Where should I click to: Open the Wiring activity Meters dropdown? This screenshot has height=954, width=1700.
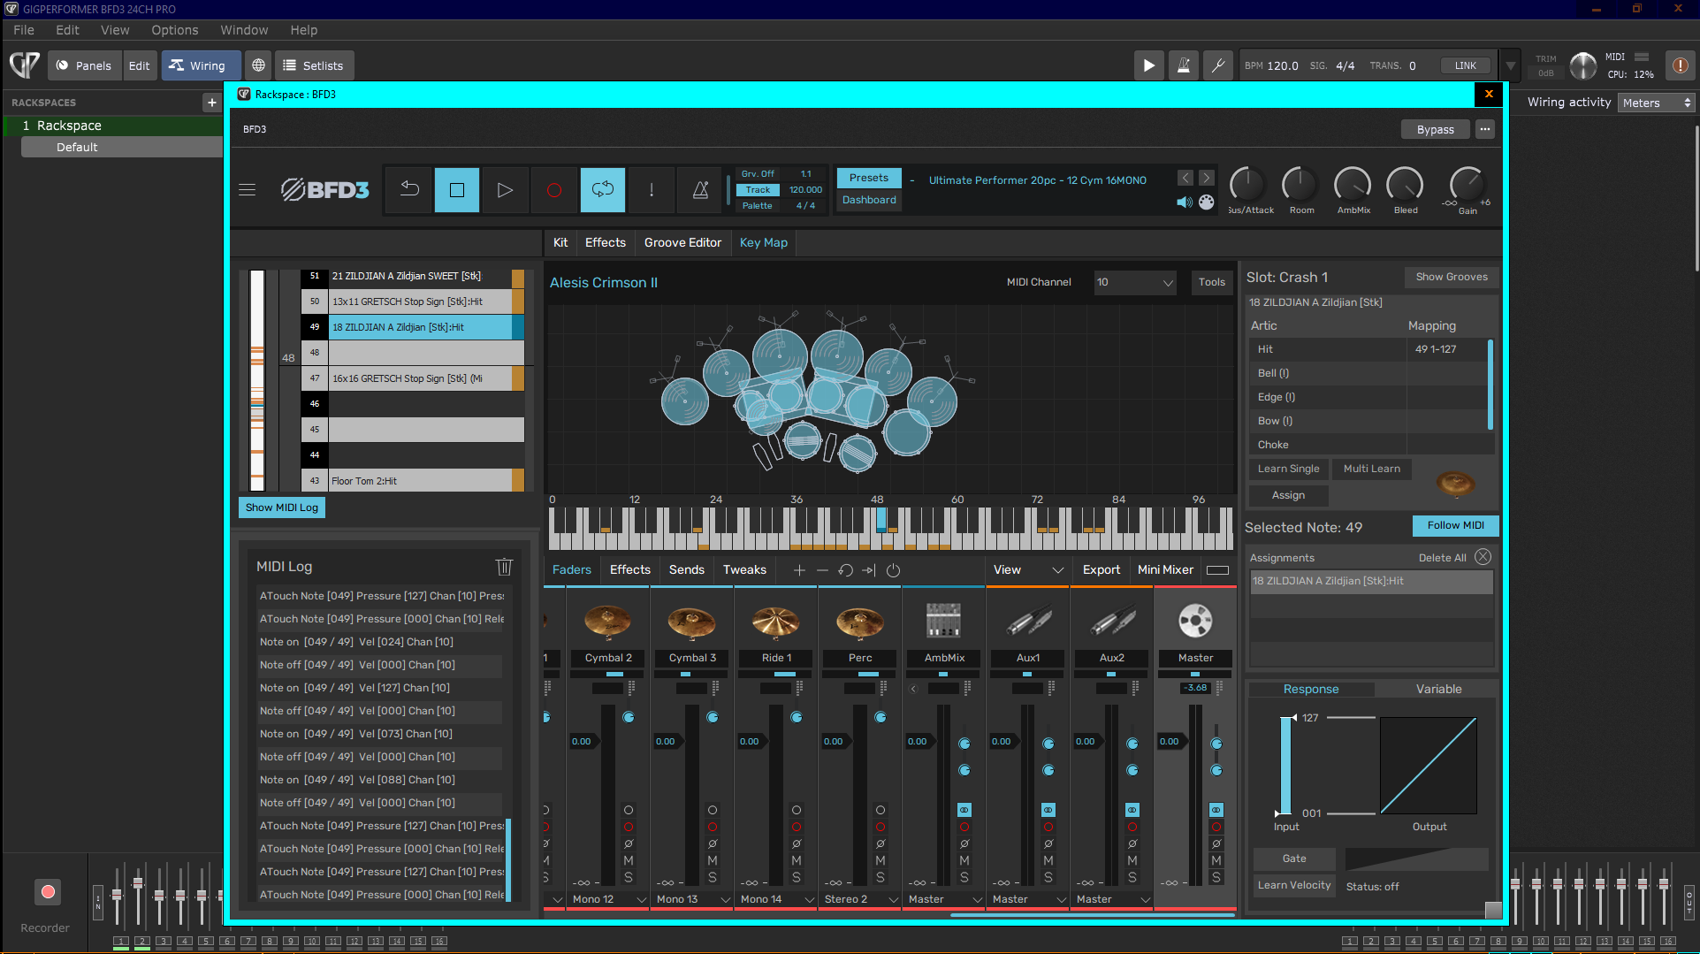point(1656,103)
